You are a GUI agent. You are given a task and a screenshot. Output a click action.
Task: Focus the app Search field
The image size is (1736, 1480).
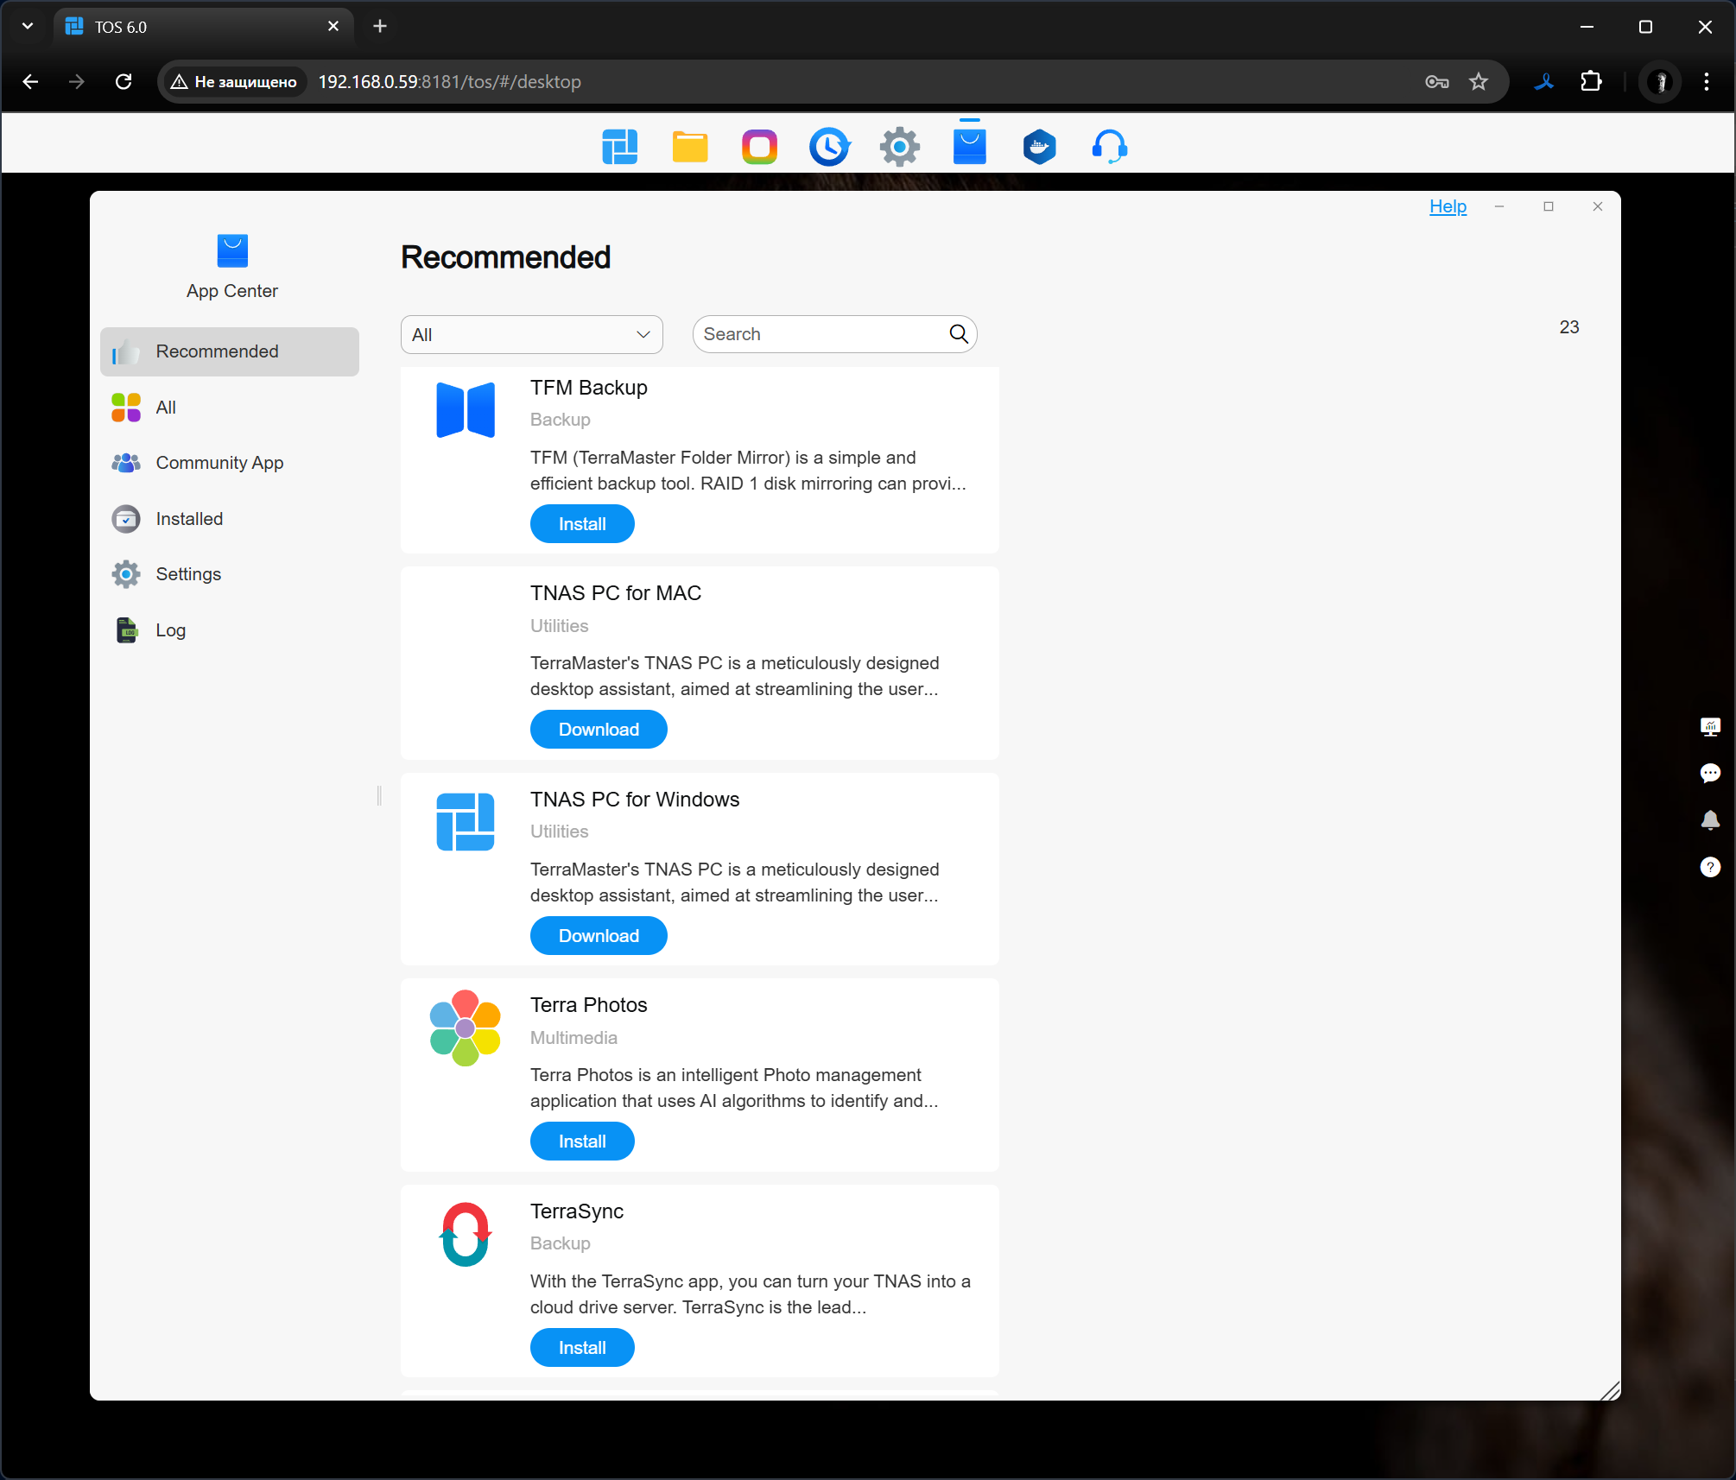pyautogui.click(x=820, y=334)
